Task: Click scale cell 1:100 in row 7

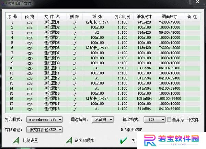Action: [x=123, y=53]
